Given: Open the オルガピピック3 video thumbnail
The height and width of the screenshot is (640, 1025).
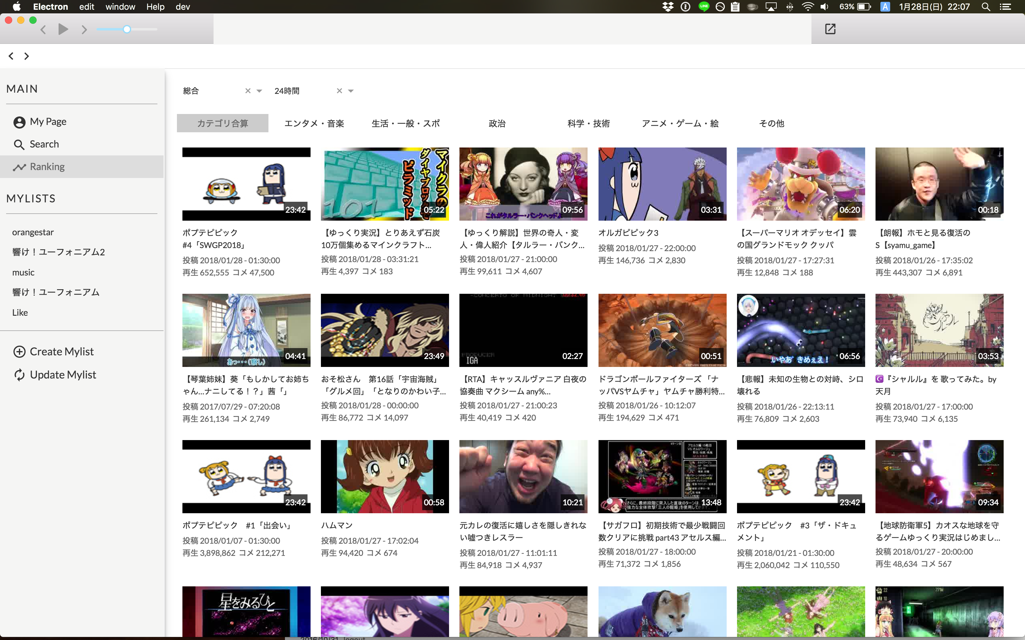Looking at the screenshot, I should click(662, 184).
